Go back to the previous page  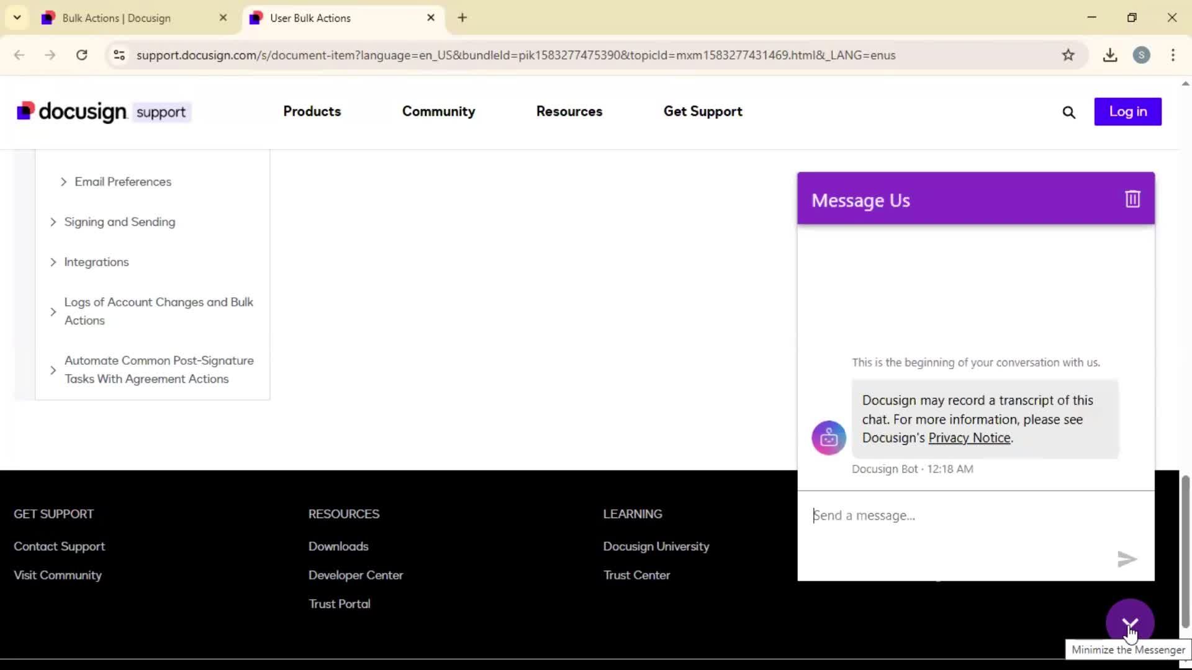[19, 55]
